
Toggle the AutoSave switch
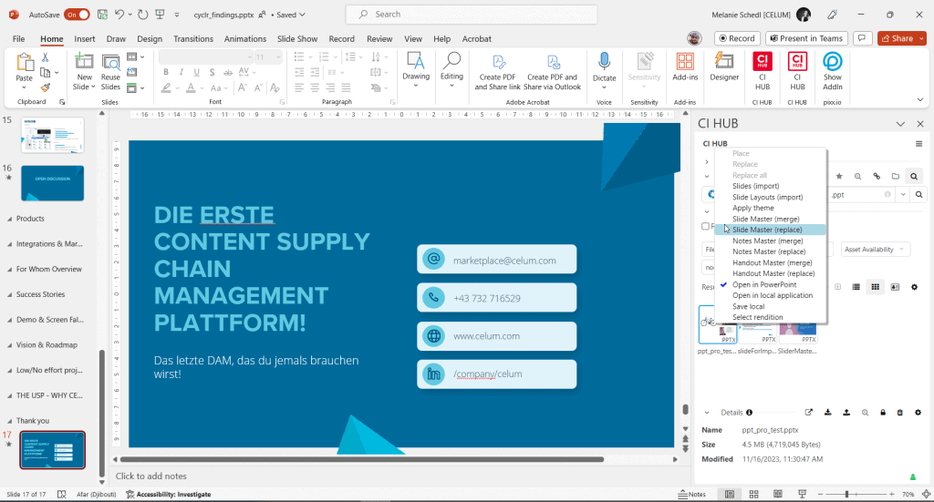tap(77, 15)
